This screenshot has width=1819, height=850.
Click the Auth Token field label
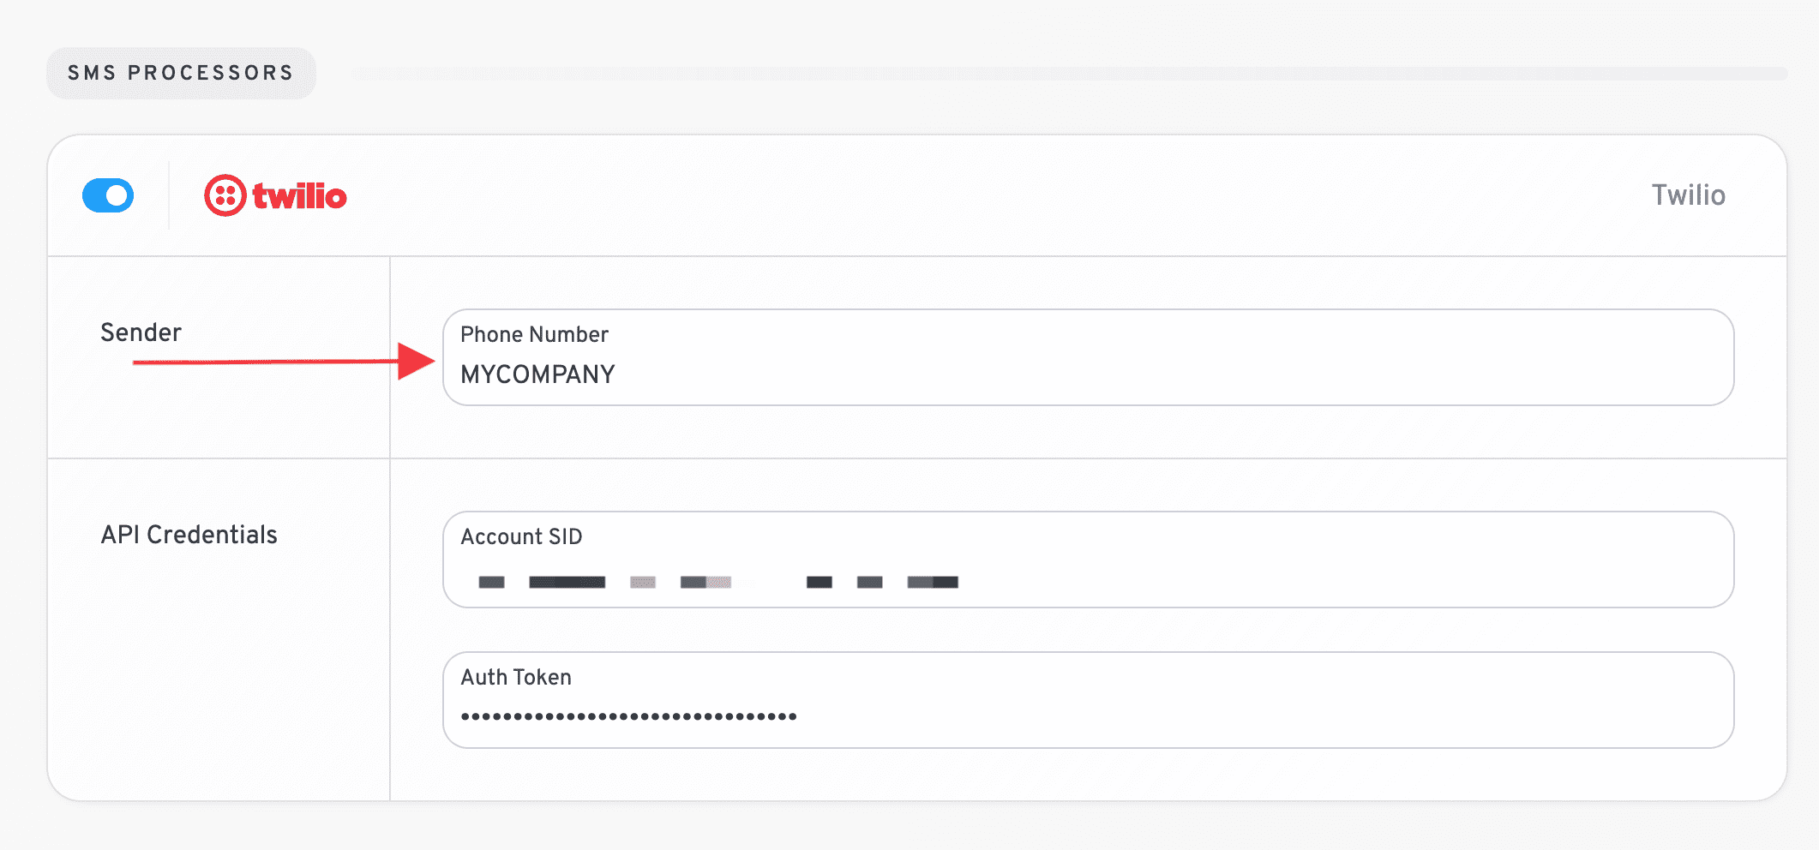click(515, 677)
